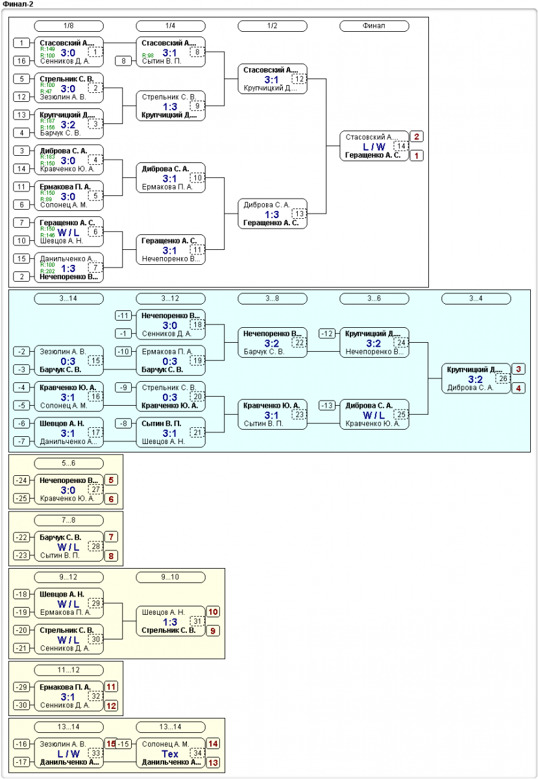The height and width of the screenshot is (779, 538).
Task: Click the Финал-2 title
Action: pyautogui.click(x=19, y=4)
